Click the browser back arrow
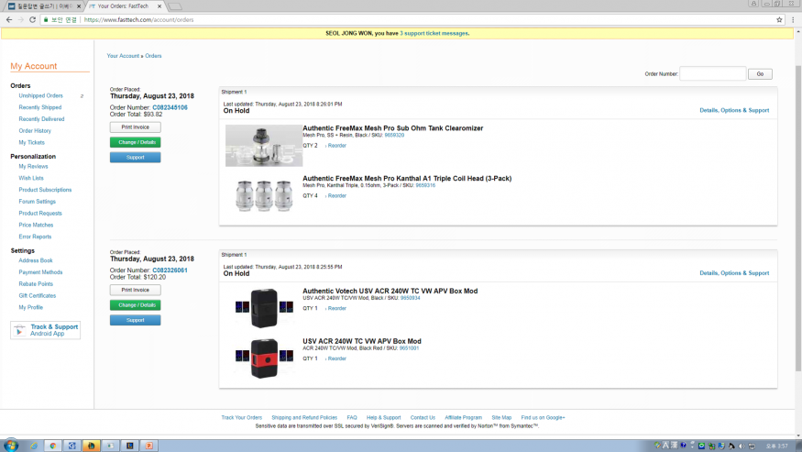 point(8,19)
